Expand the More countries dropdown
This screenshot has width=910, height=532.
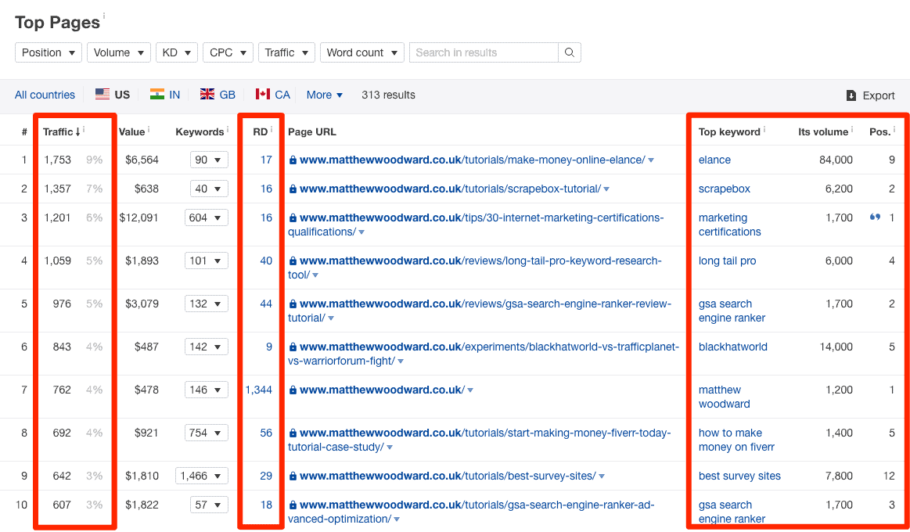325,95
